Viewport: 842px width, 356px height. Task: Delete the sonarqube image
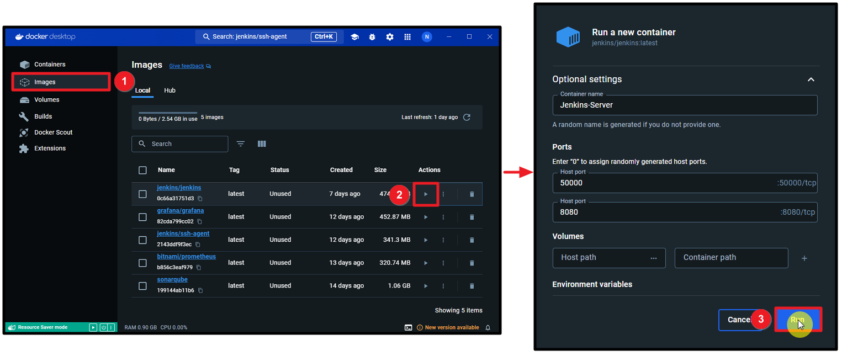coord(472,286)
